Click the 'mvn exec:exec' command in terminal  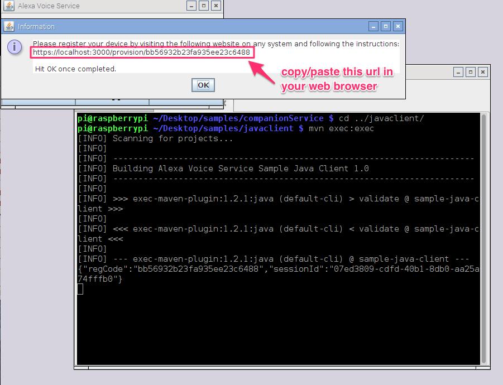coord(341,128)
